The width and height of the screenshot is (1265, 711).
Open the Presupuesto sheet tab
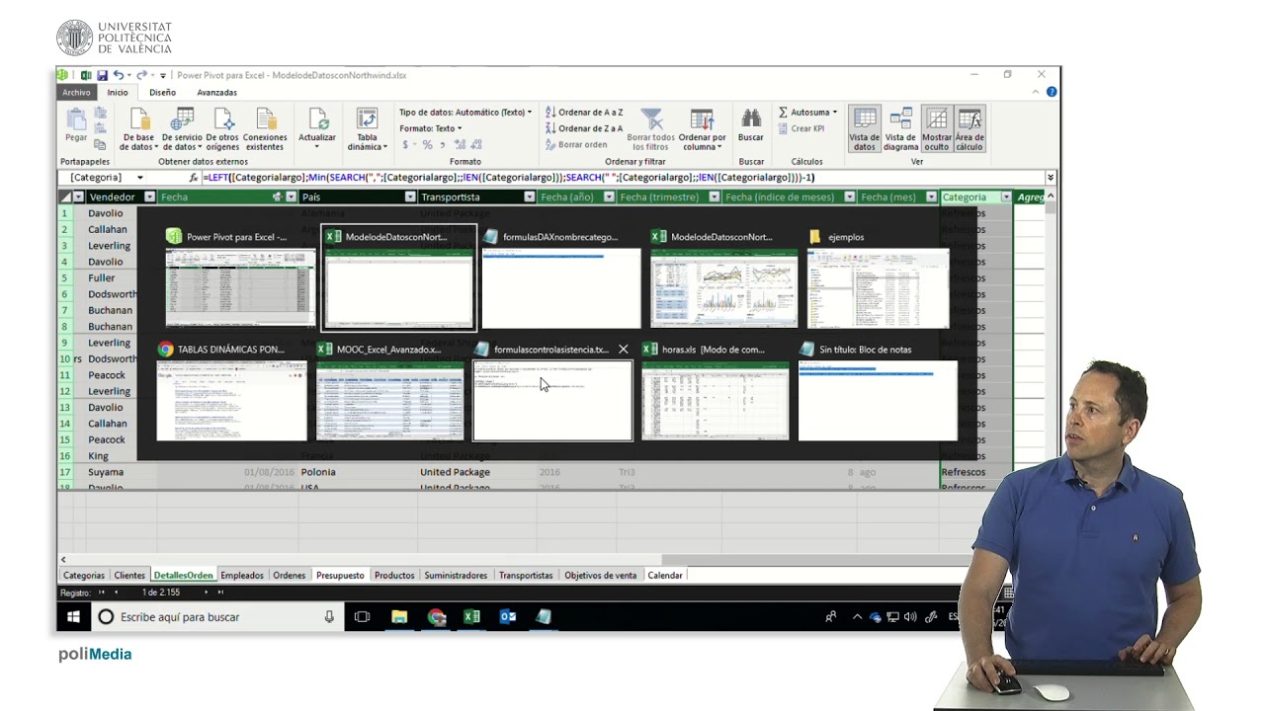(340, 575)
